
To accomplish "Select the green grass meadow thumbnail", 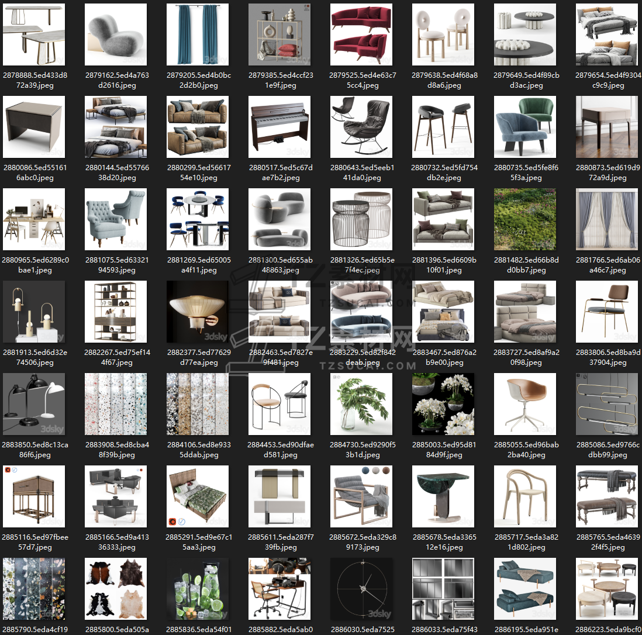I will tap(525, 219).
